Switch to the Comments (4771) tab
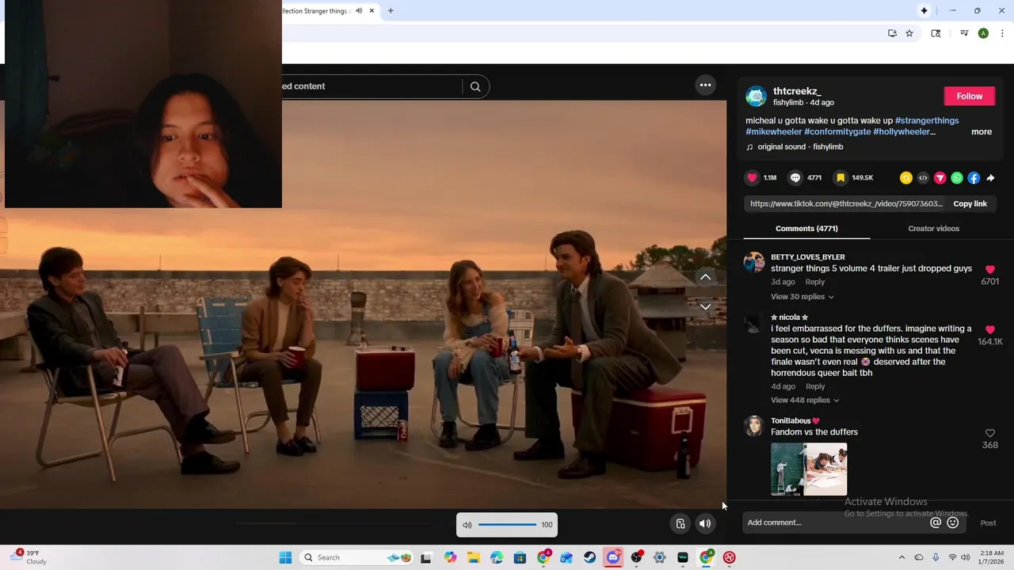1014x570 pixels. (x=806, y=228)
